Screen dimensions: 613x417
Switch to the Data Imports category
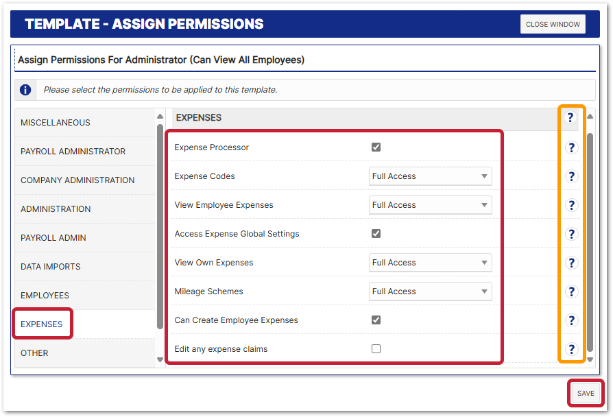click(x=51, y=267)
